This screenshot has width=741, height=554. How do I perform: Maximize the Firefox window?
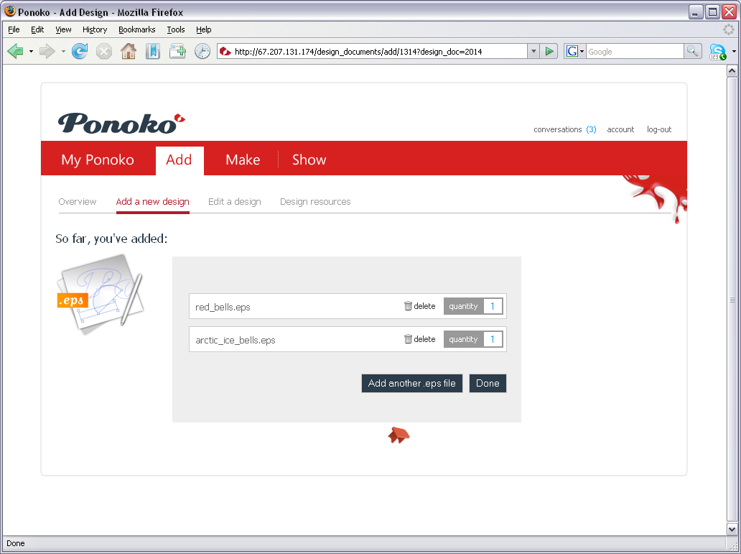pyautogui.click(x=712, y=11)
